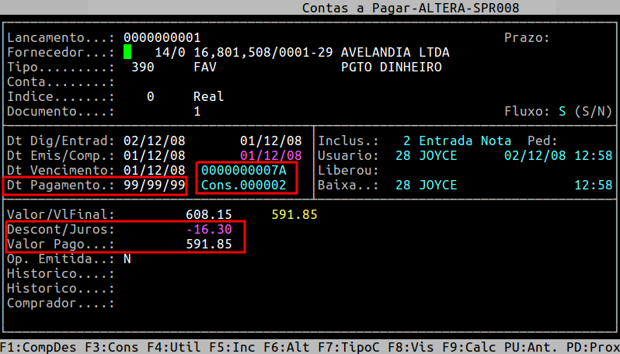Click the cyan 0000000007A reference code
620x354 pixels.
coord(243,170)
